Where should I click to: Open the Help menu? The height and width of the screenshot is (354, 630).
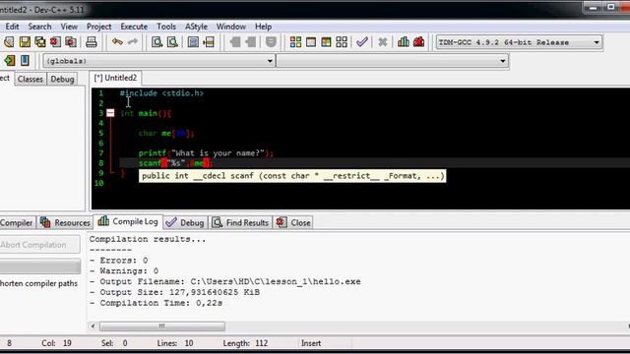pyautogui.click(x=263, y=27)
